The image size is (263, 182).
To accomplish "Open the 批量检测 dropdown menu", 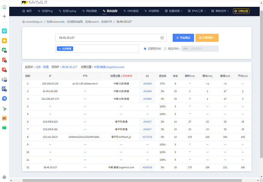I will click(x=173, y=11).
